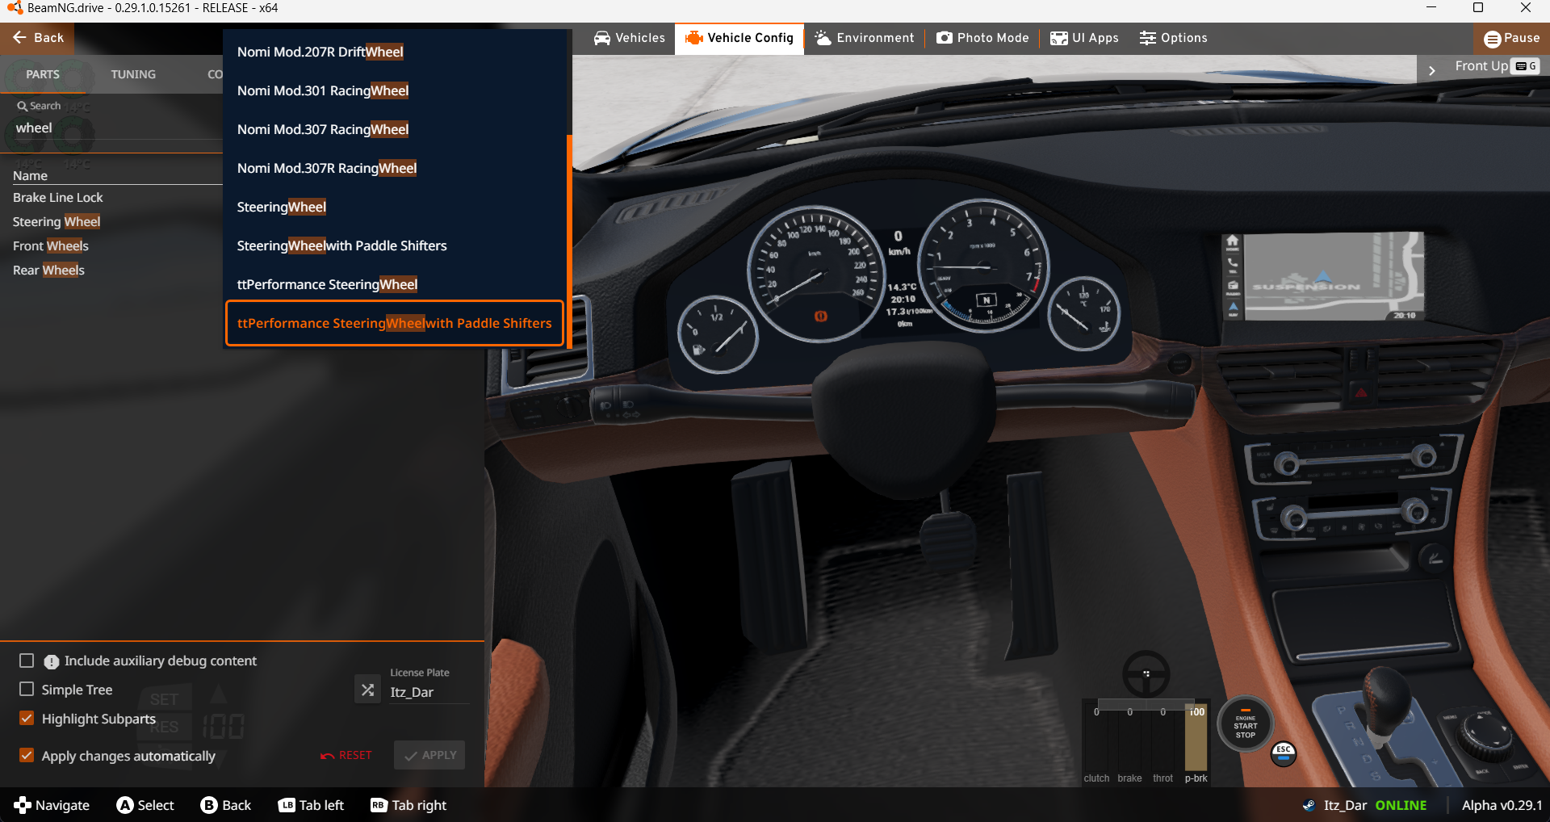Click the Pause menu round icon
The height and width of the screenshot is (822, 1550).
tap(1493, 39)
